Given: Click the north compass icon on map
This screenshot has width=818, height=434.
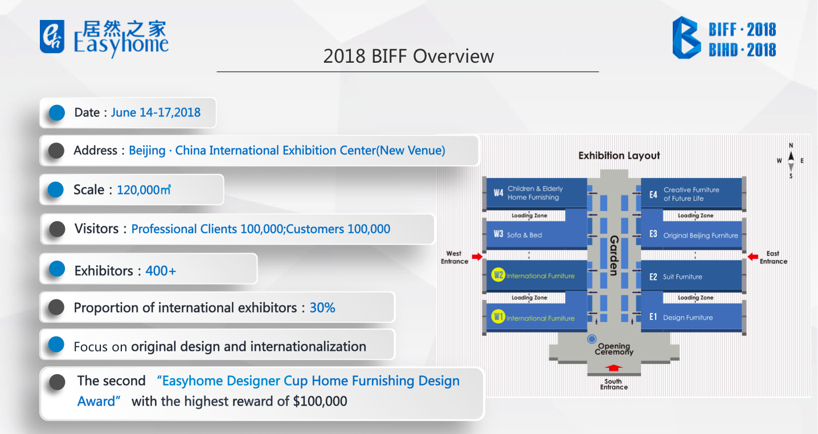Looking at the screenshot, I should [x=791, y=160].
